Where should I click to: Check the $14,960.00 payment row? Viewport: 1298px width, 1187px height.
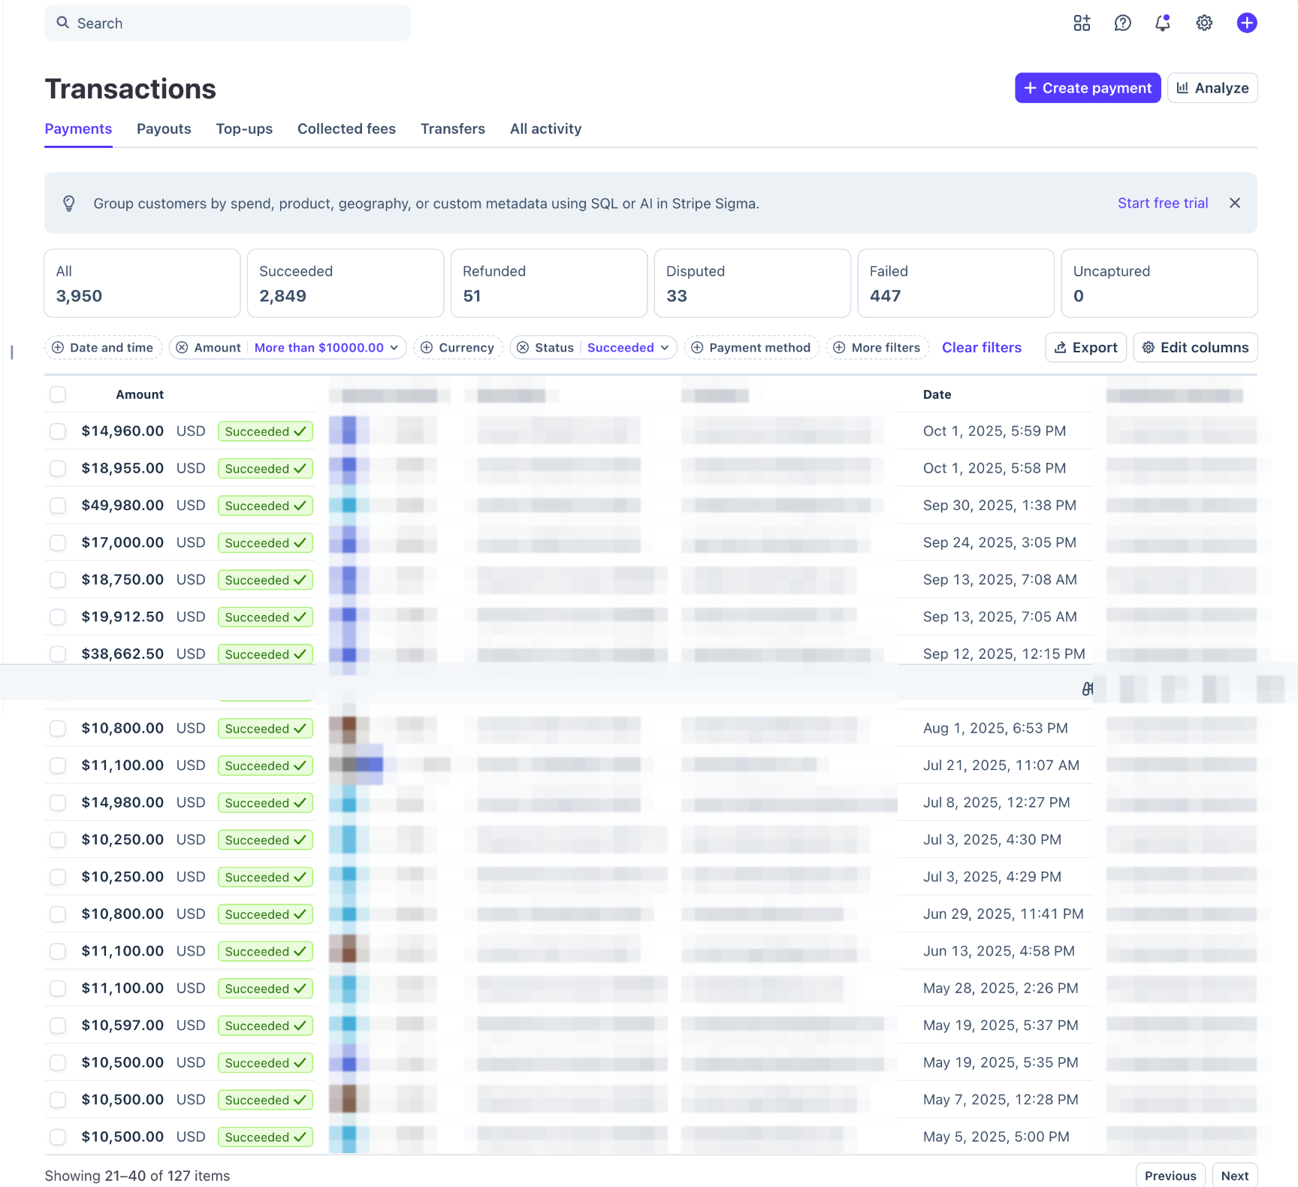58,431
